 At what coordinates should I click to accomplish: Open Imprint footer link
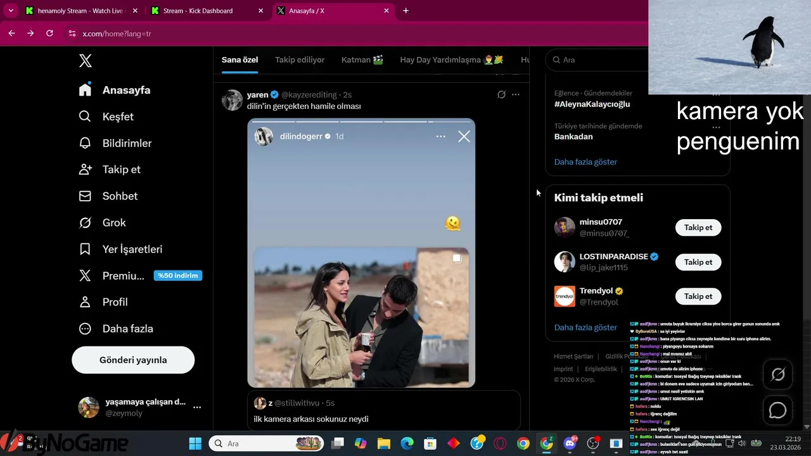tap(563, 369)
